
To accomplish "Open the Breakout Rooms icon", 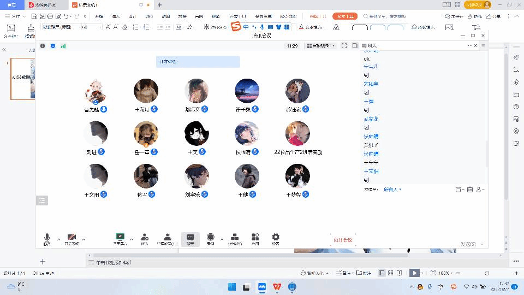I will pyautogui.click(x=234, y=238).
